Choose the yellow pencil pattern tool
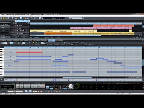 (x=34, y=43)
